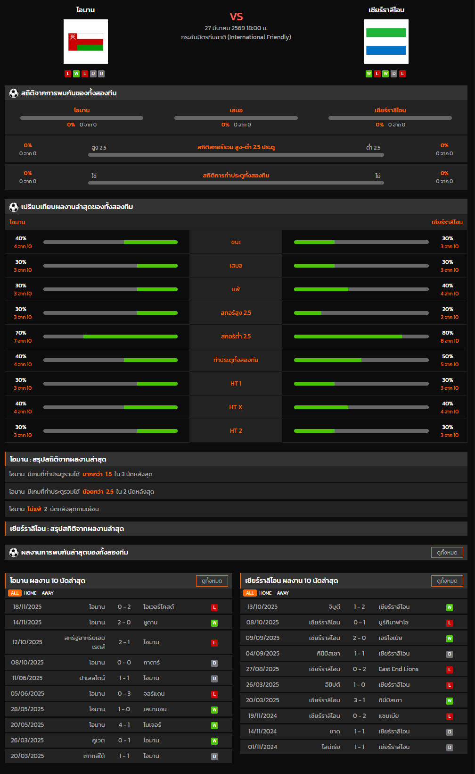
Task: Click the green W badge for 13/10/2025 match
Action: [x=450, y=607]
